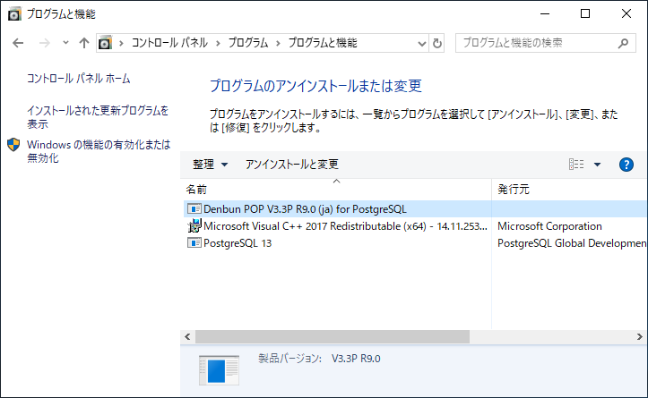The width and height of the screenshot is (648, 398).
Task: Click プログラム in the breadcrumb path
Action: click(x=248, y=43)
